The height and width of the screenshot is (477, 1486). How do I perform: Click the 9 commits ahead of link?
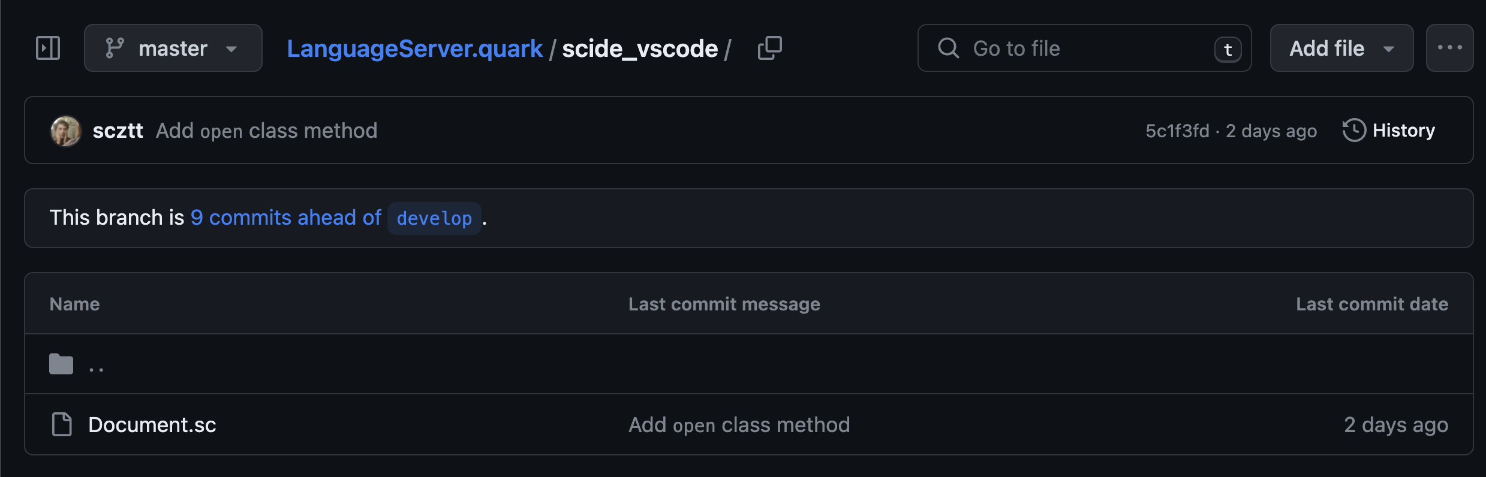click(x=285, y=218)
